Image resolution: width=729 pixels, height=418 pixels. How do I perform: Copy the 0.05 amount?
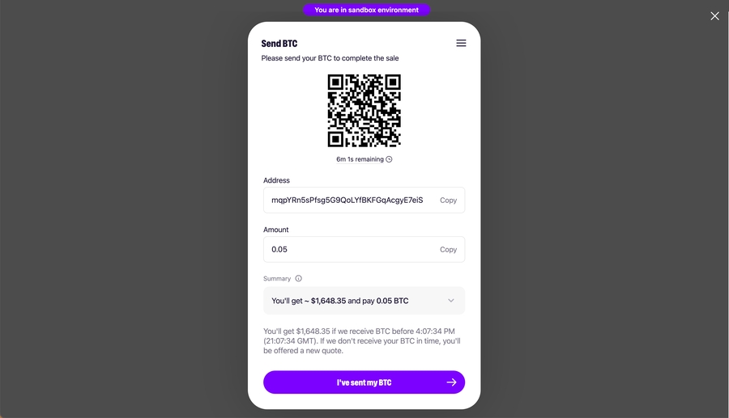pos(448,250)
